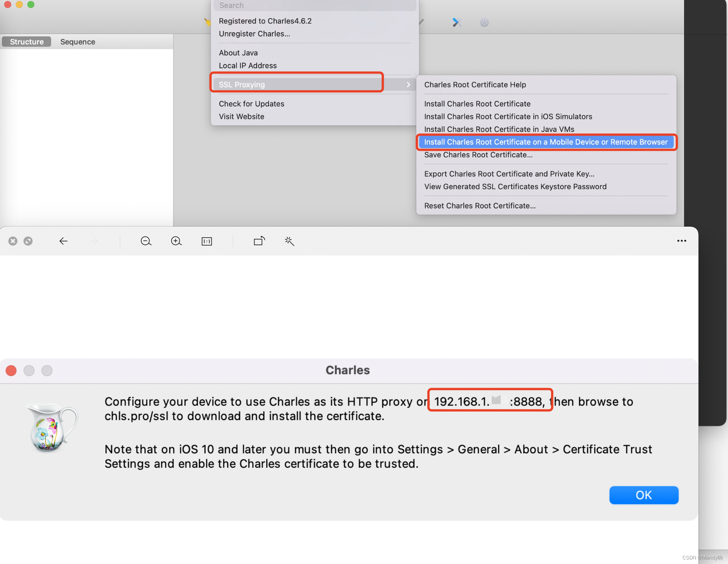Open the Charles Settings gear icon
The image size is (728, 564).
pos(484,23)
